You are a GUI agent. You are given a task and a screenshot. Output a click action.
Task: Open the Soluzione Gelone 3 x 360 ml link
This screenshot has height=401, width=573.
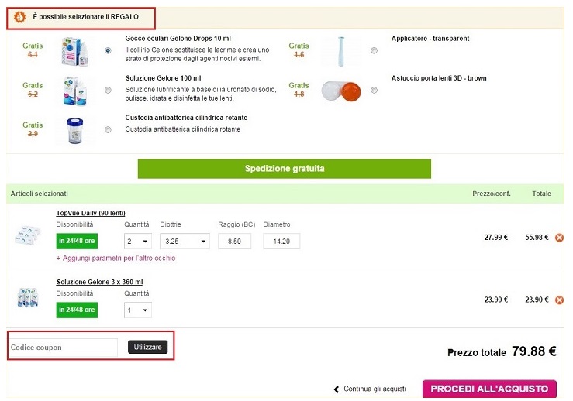click(100, 282)
